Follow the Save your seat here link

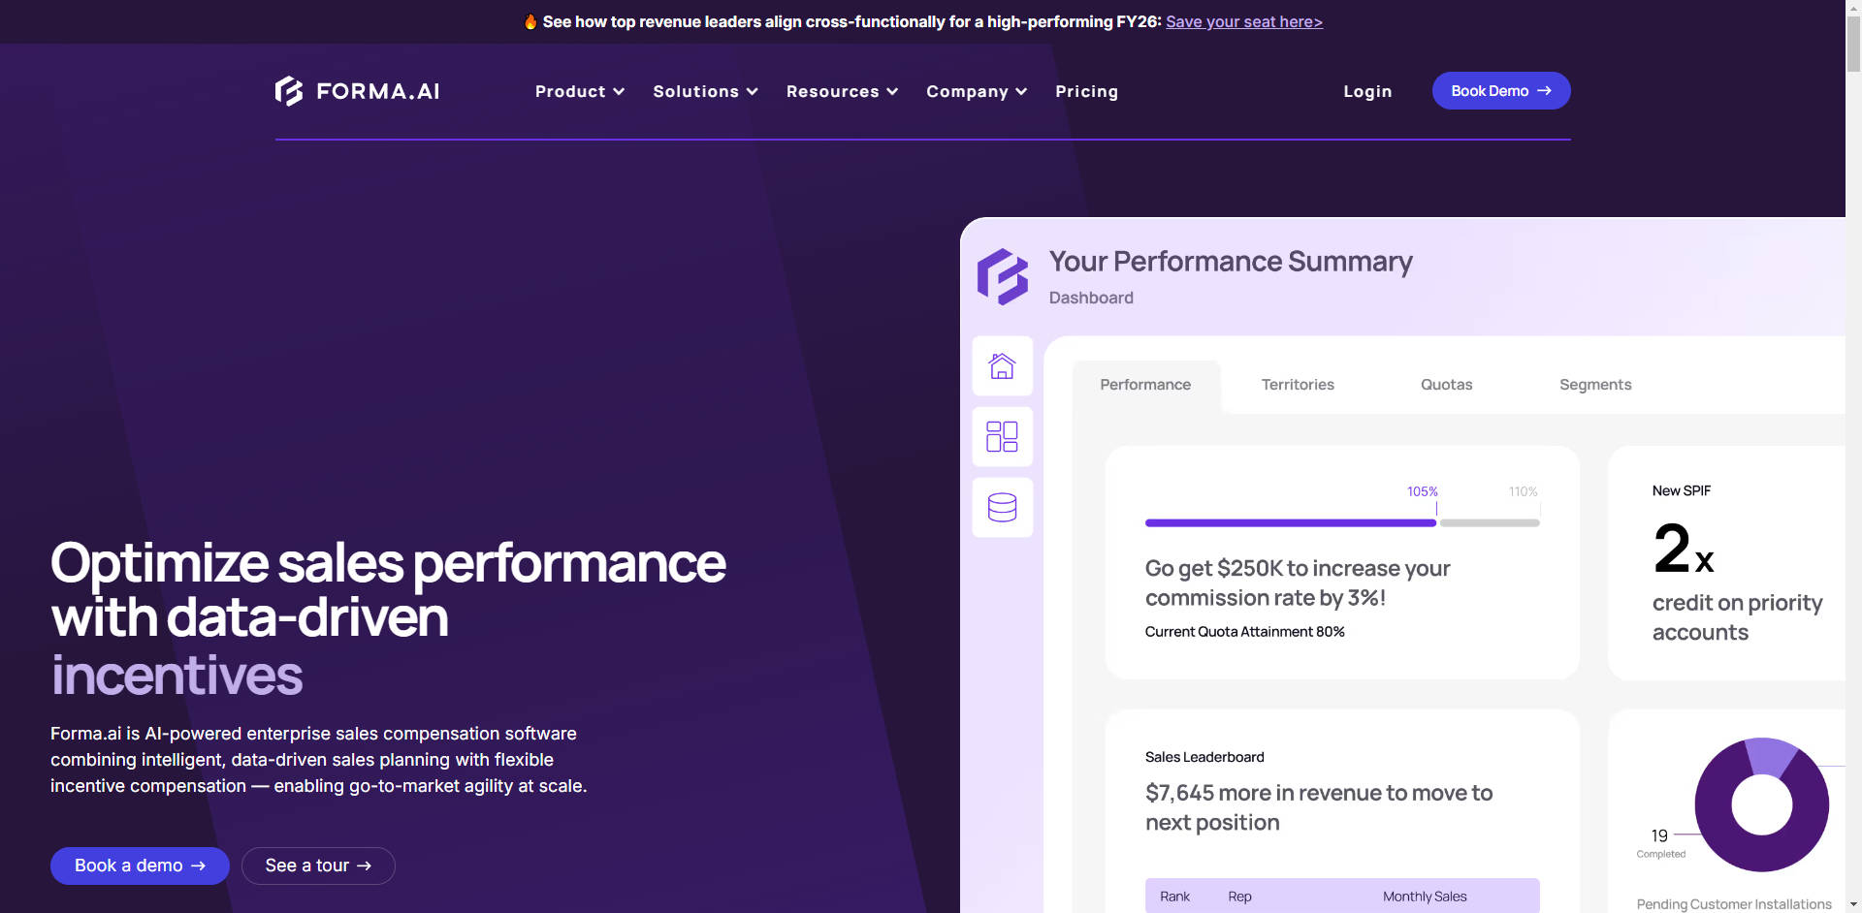tap(1243, 21)
